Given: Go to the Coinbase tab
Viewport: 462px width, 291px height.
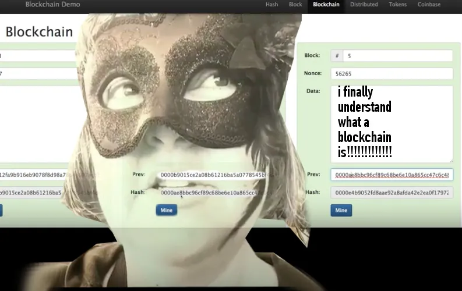Looking at the screenshot, I should pos(429,5).
